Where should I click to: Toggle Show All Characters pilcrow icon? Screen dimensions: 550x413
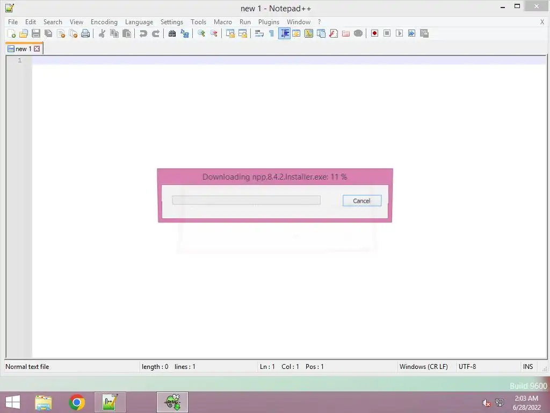point(271,33)
